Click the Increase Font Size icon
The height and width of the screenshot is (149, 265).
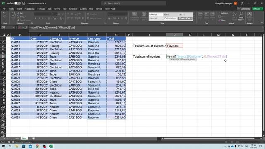coord(59,14)
